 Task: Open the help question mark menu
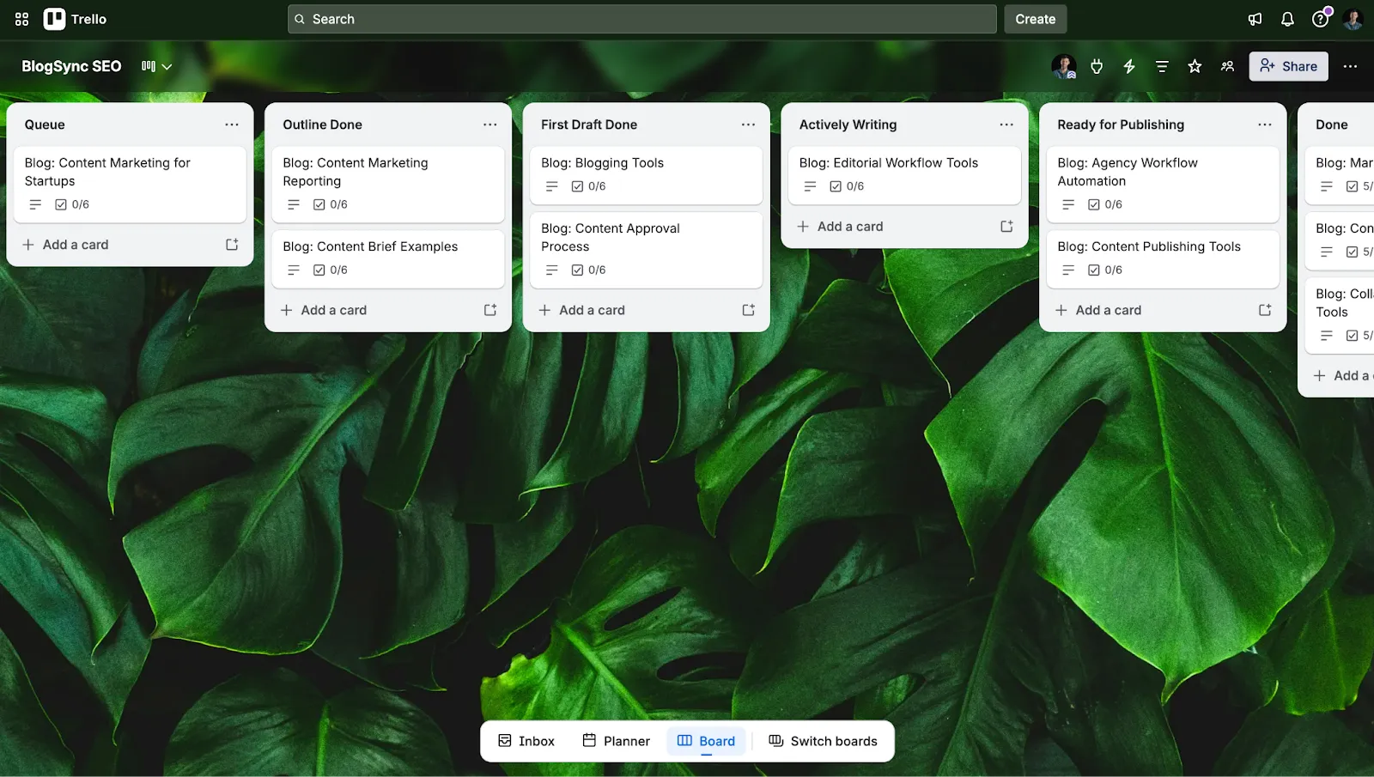pos(1320,19)
